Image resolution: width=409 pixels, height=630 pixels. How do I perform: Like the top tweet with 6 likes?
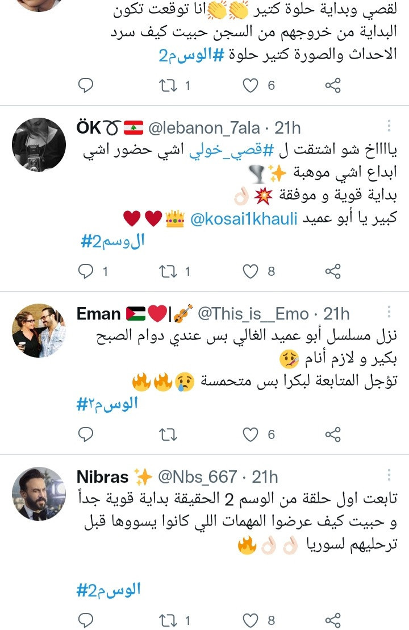click(x=251, y=85)
